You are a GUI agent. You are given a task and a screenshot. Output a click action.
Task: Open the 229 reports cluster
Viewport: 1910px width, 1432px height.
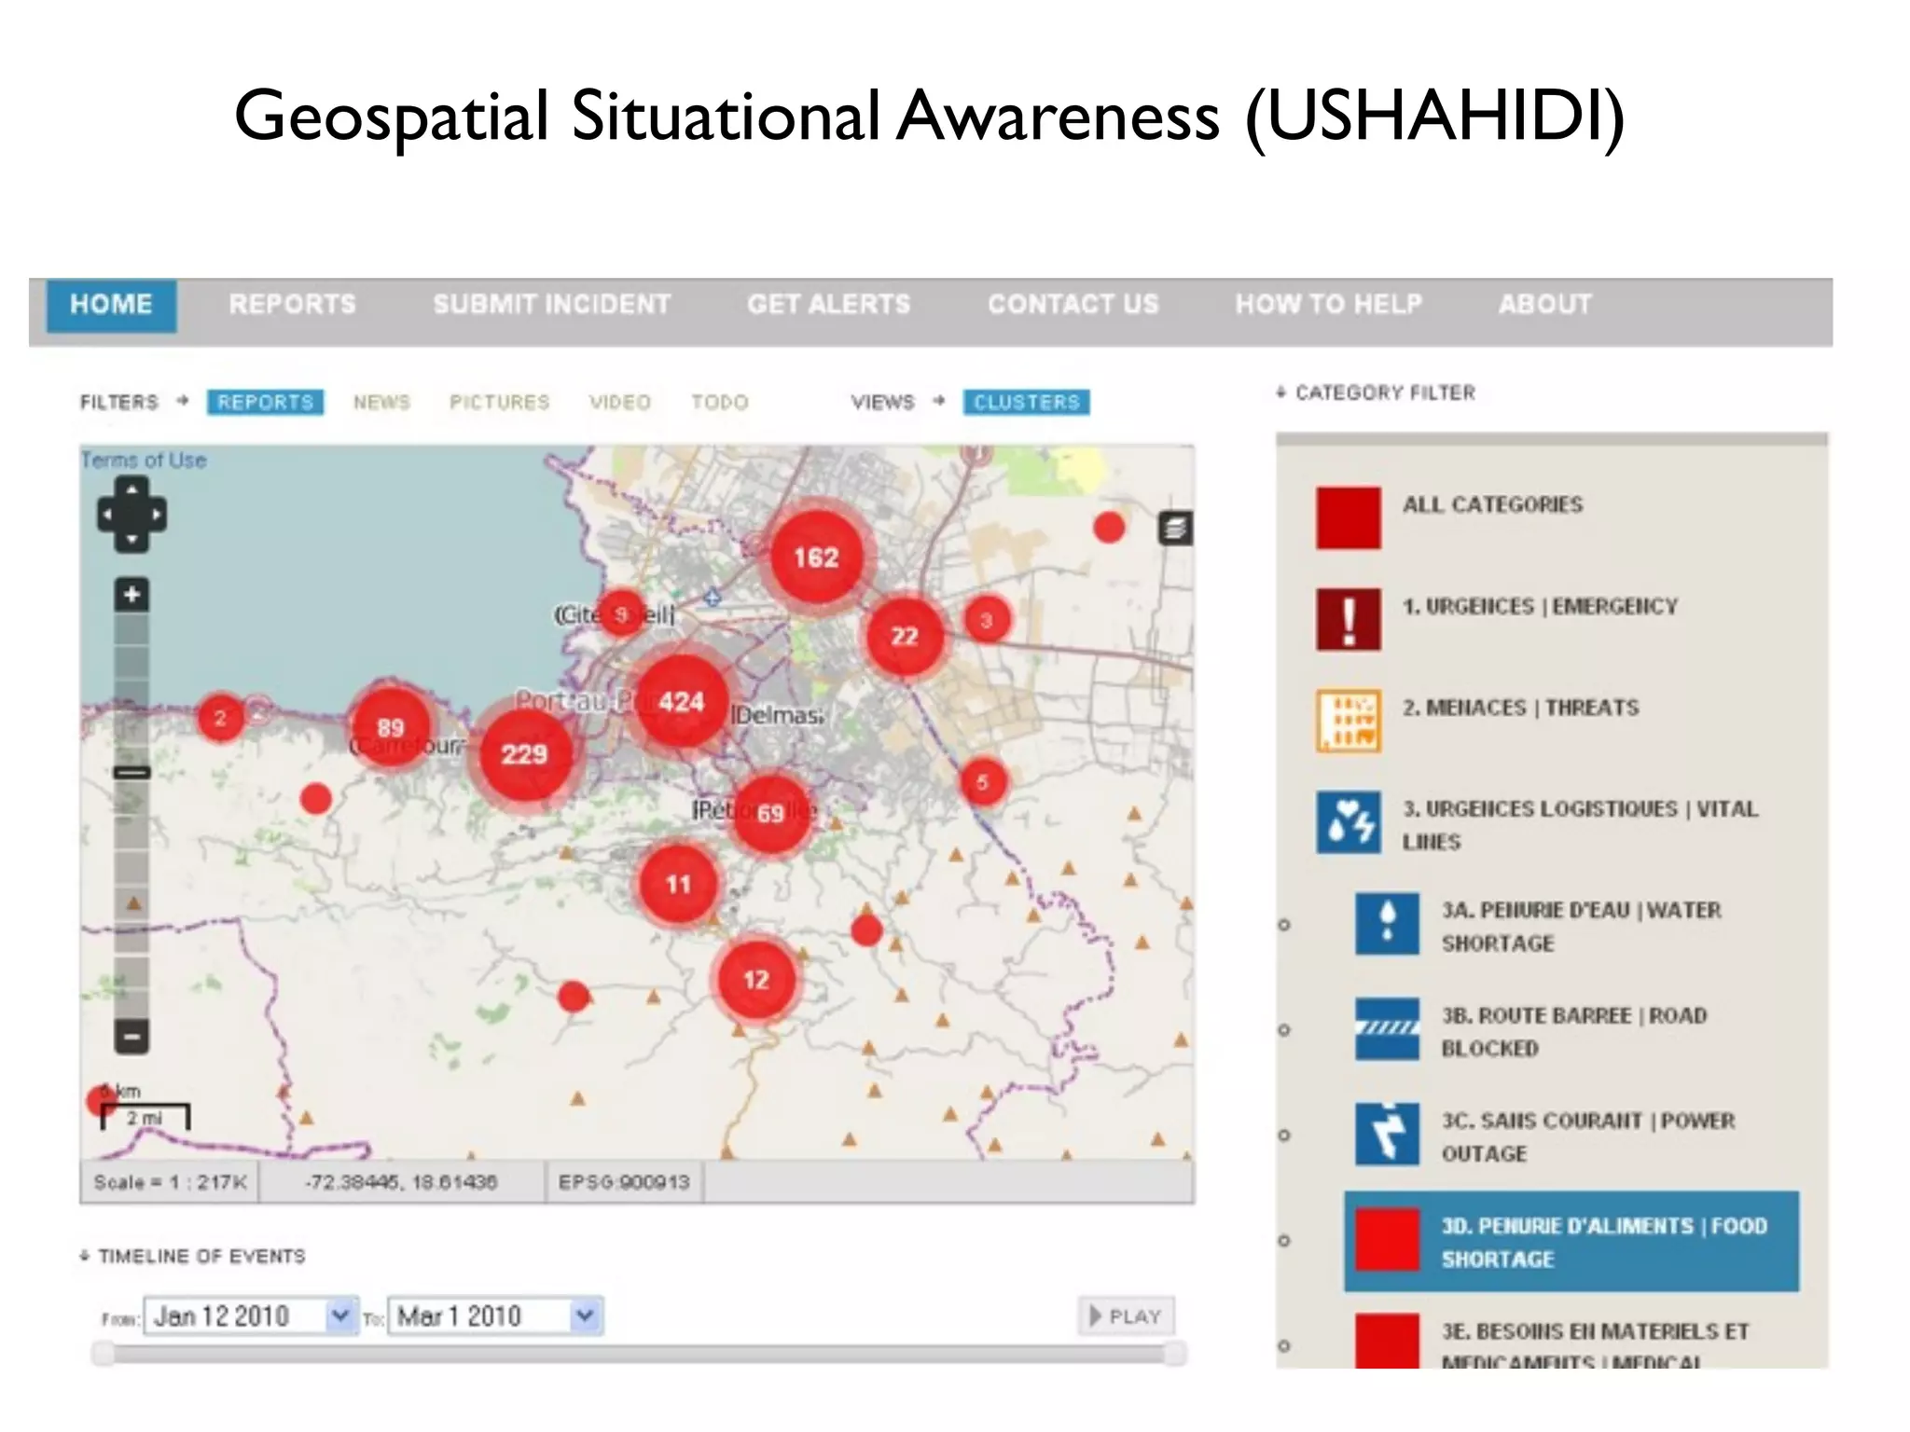(x=524, y=753)
